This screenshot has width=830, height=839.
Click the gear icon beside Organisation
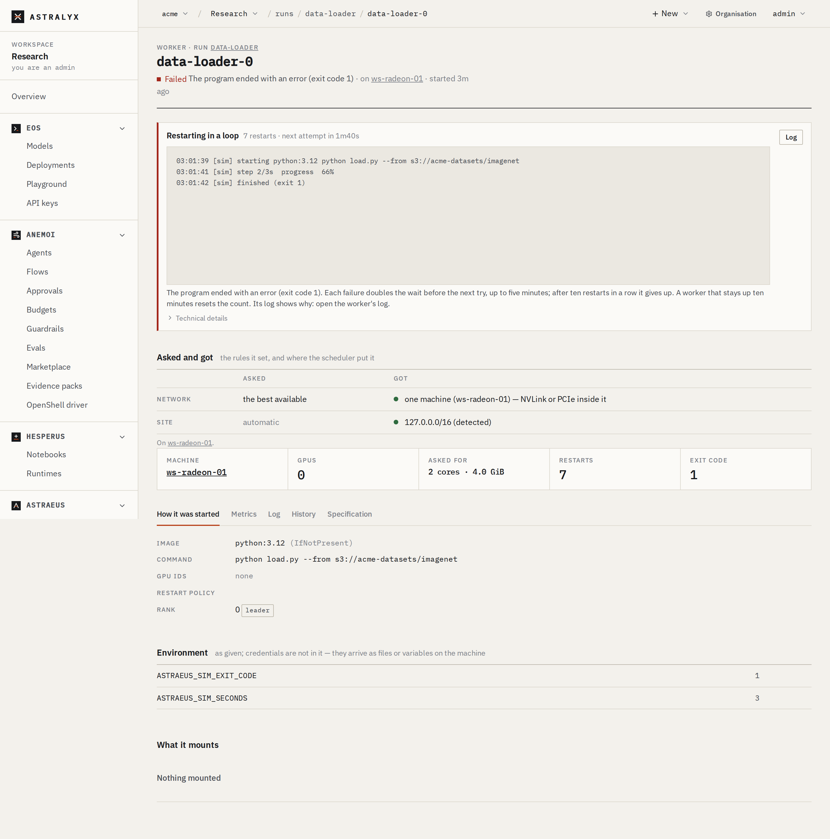[709, 14]
